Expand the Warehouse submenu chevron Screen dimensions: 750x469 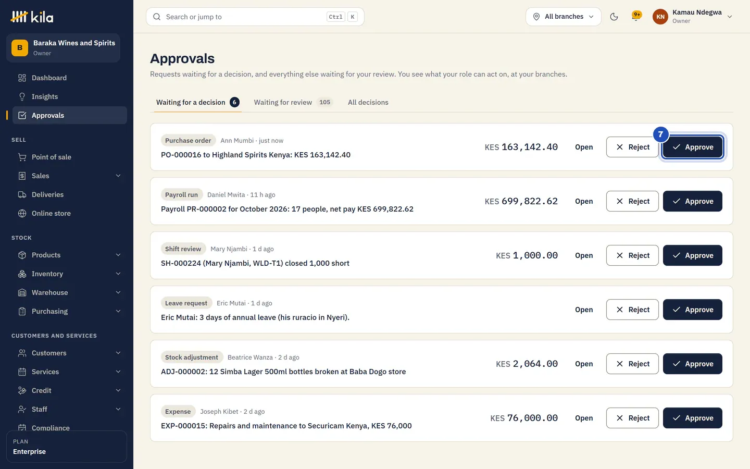[x=118, y=292]
